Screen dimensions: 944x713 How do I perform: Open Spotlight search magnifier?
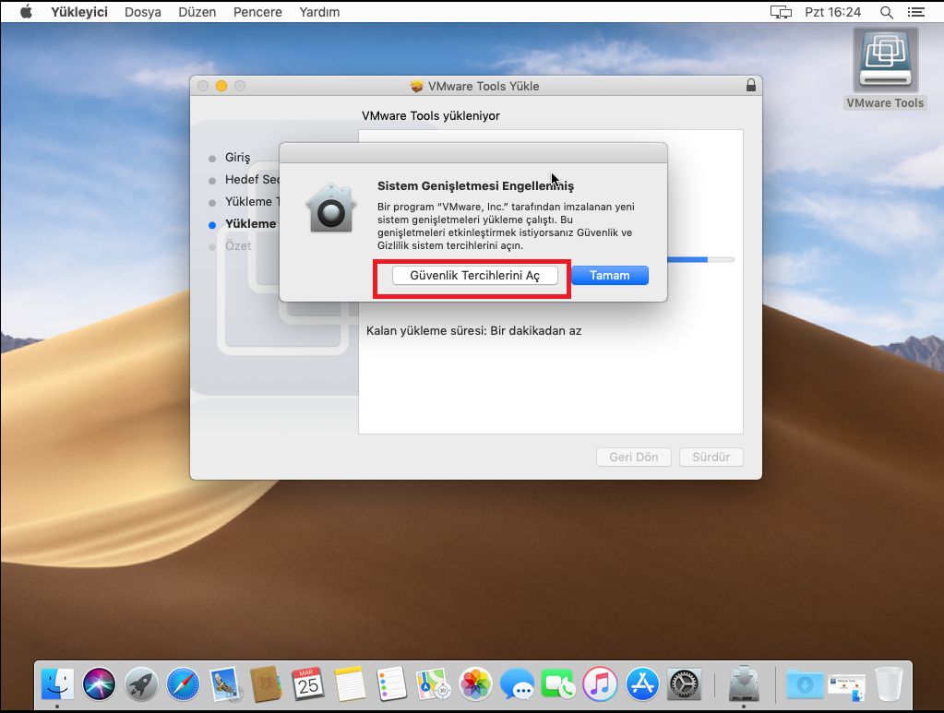tap(886, 12)
